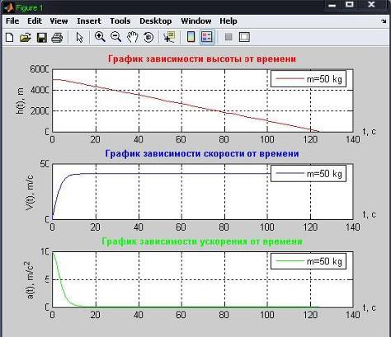Open the Insert menu
This screenshot has height=337, width=391.
(89, 21)
